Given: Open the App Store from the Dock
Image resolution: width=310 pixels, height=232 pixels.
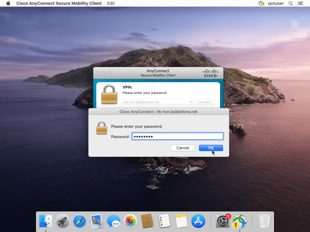Looking at the screenshot, I should coord(198,222).
